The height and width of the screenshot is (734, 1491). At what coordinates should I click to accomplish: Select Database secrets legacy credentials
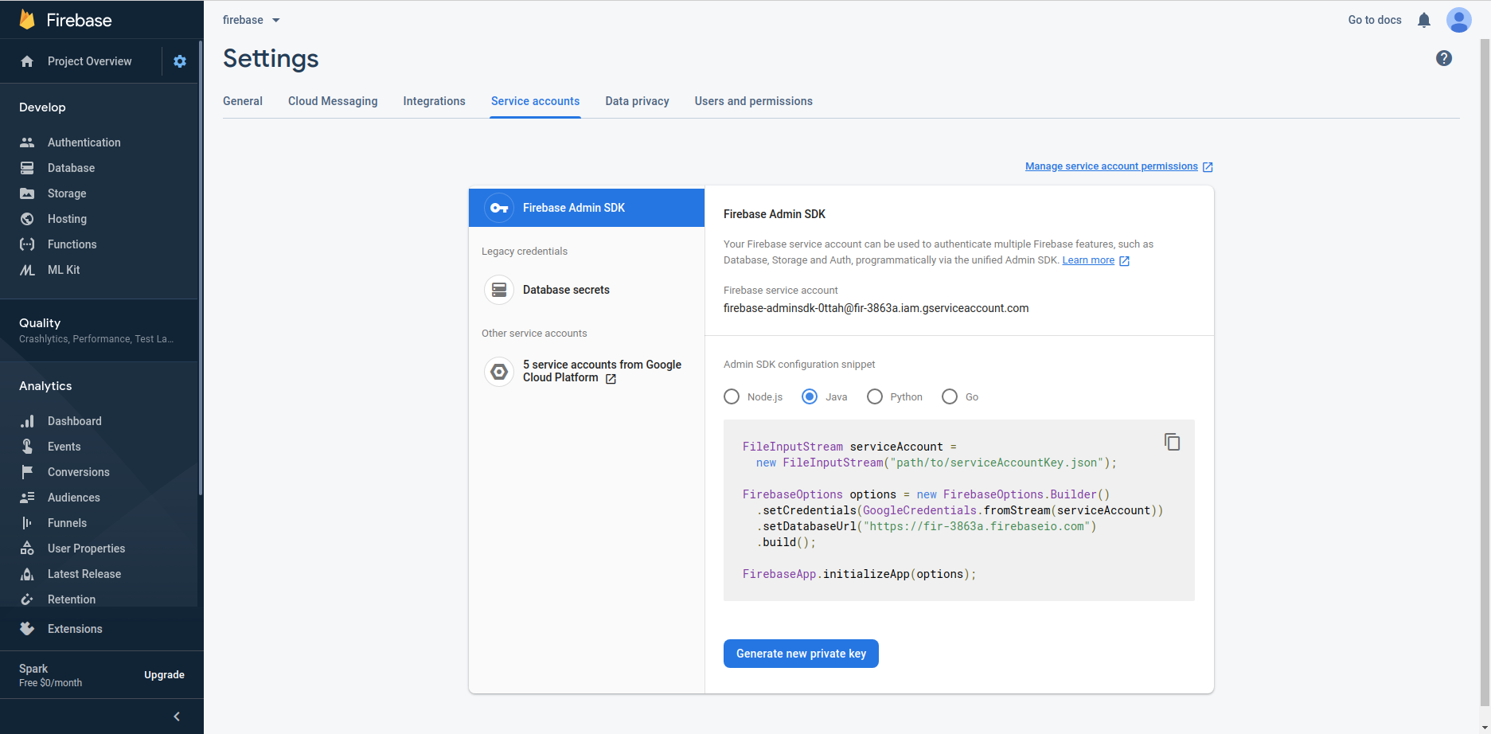(566, 290)
